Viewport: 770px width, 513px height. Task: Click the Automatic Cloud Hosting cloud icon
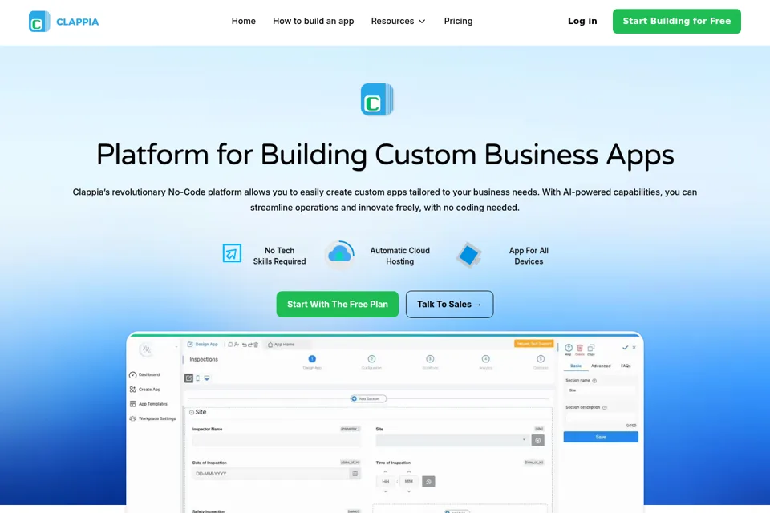pyautogui.click(x=340, y=254)
